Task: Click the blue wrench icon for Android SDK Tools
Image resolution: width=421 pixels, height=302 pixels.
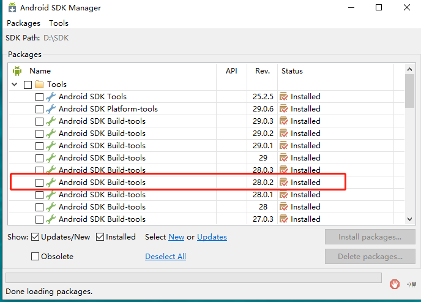Action: (51, 97)
